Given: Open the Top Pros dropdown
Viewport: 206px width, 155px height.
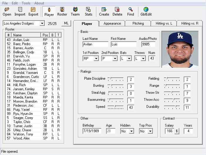Looking at the screenshot, I should click(x=150, y=131).
